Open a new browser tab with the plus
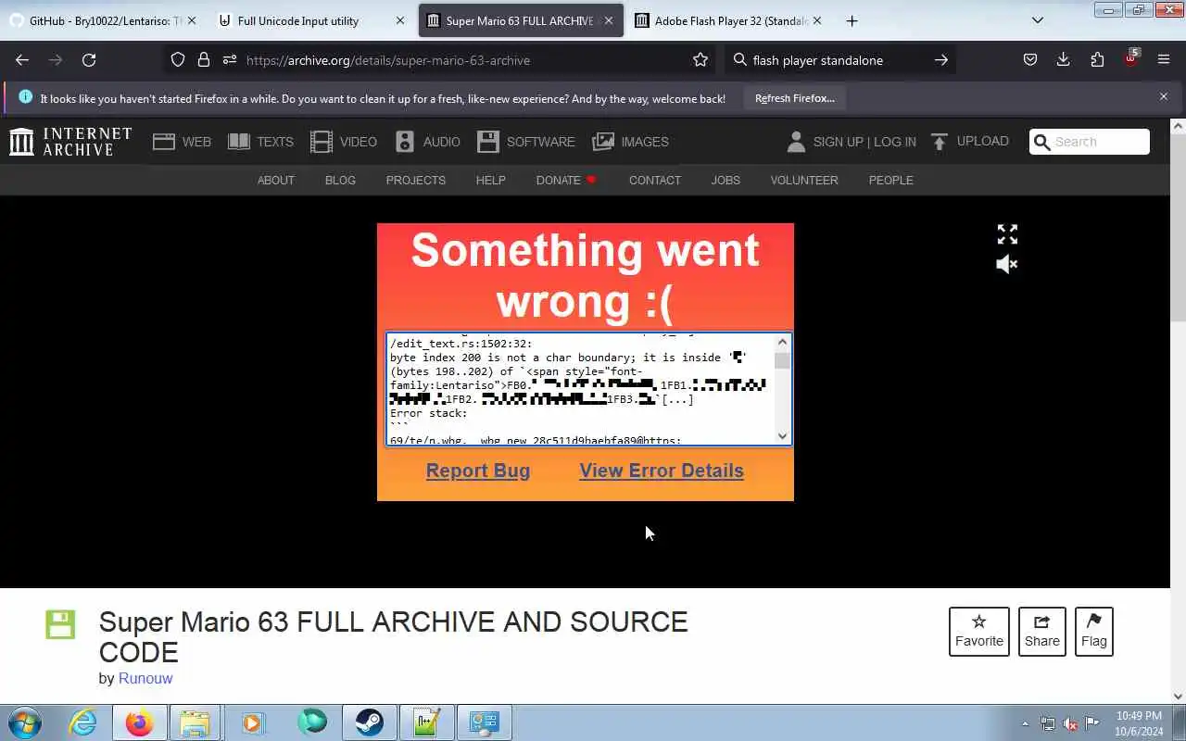Image resolution: width=1186 pixels, height=741 pixels. pyautogui.click(x=852, y=20)
